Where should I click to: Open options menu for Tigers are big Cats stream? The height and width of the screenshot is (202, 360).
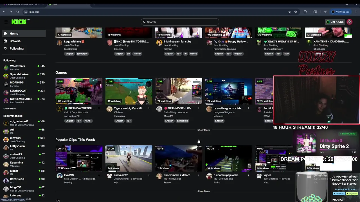[149, 108]
